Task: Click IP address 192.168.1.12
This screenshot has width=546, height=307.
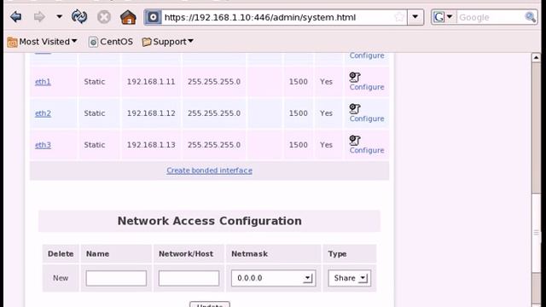Action: pyautogui.click(x=151, y=113)
